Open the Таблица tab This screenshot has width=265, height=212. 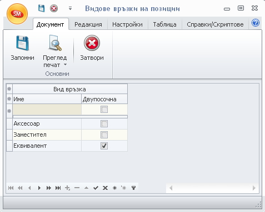pyautogui.click(x=164, y=24)
